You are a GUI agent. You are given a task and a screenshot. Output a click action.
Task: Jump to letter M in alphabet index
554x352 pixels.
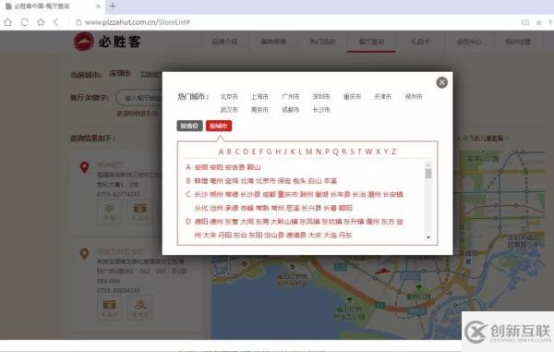pyautogui.click(x=309, y=152)
